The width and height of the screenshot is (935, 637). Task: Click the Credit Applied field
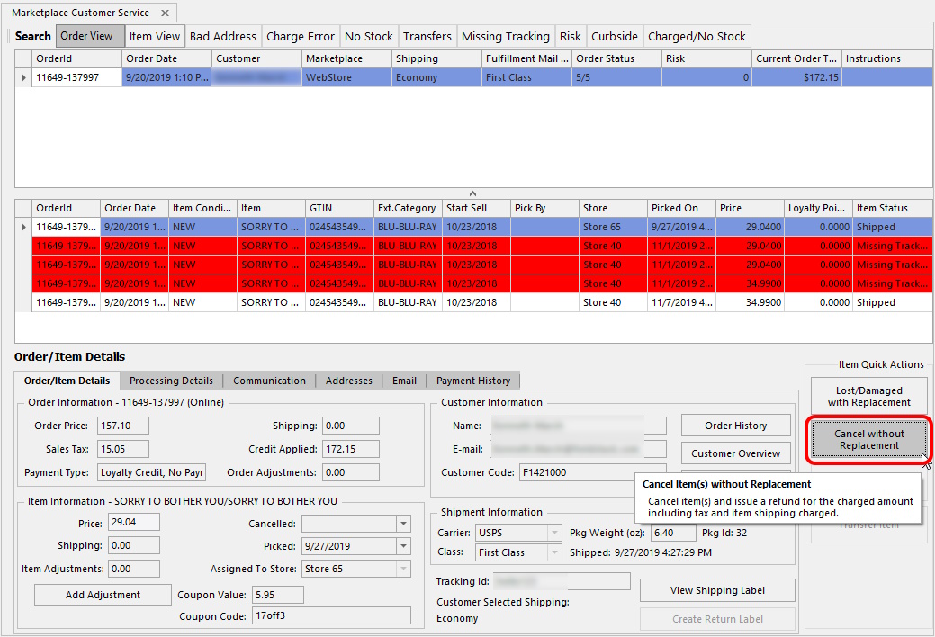(x=351, y=449)
